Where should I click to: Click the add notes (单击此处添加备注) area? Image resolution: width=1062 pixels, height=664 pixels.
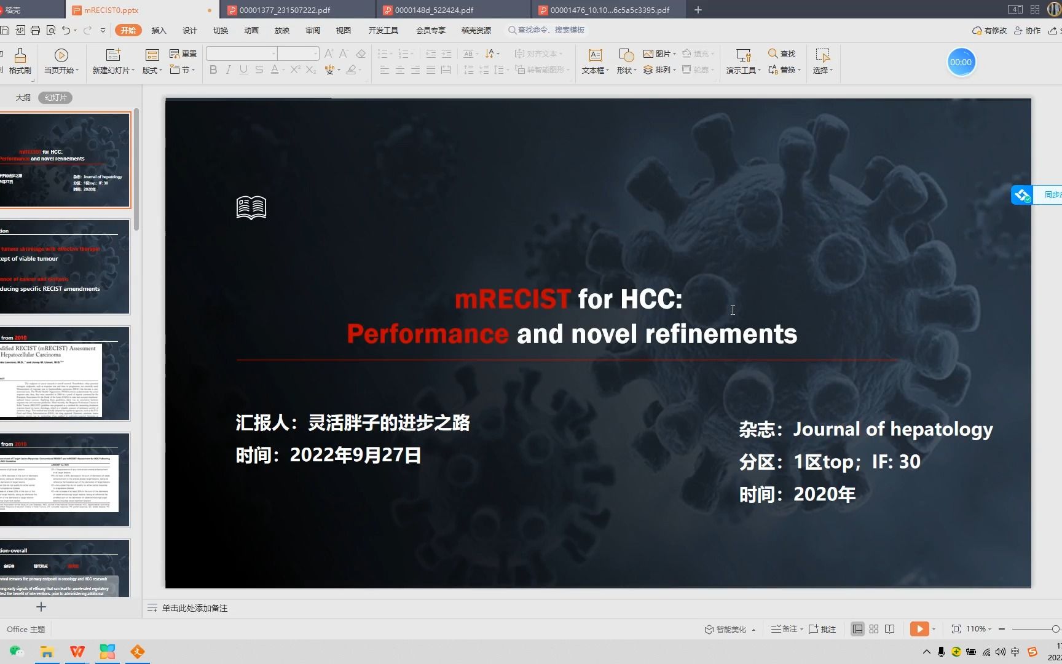[x=194, y=608]
